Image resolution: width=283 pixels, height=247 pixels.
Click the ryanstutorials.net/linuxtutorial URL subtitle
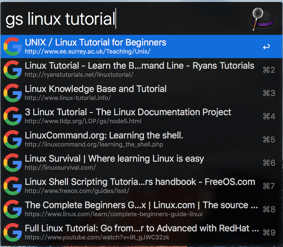(x=79, y=75)
